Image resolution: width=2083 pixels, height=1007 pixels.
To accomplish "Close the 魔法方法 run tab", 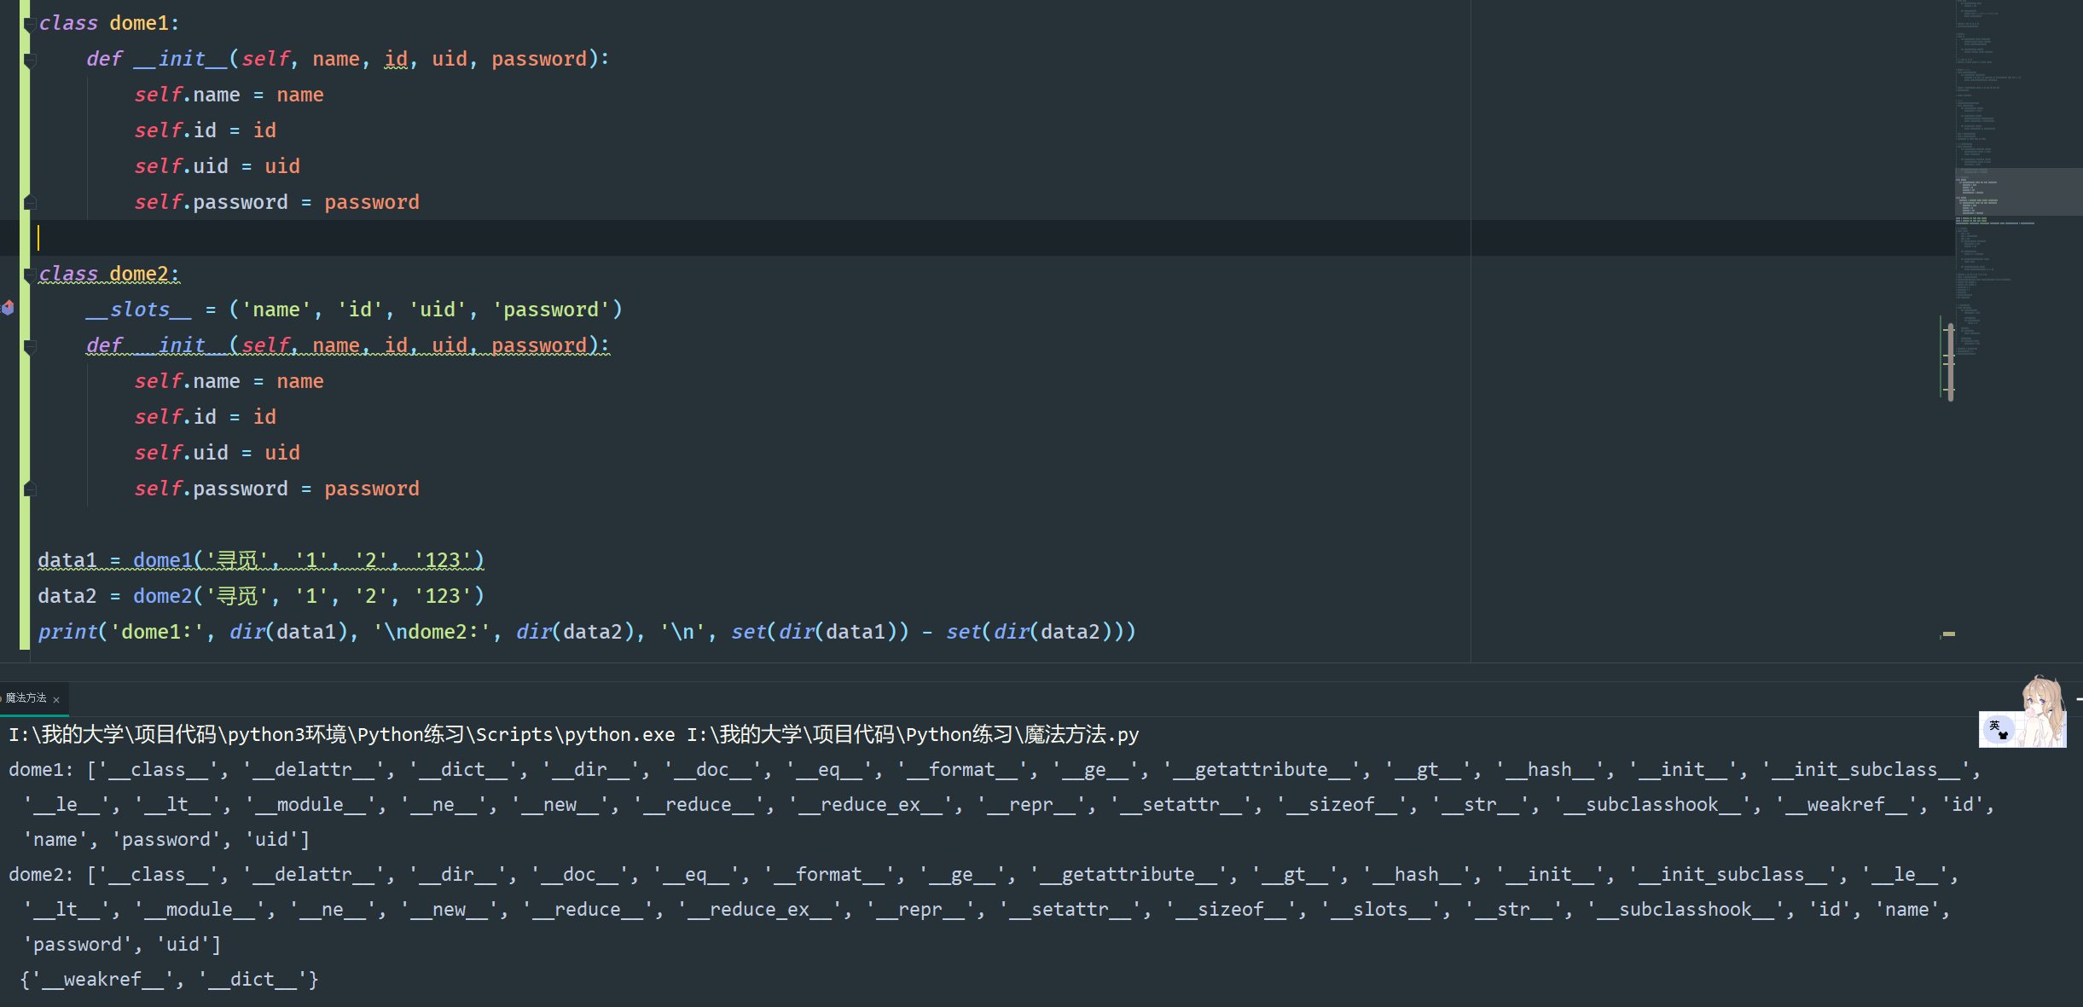I will click(56, 700).
